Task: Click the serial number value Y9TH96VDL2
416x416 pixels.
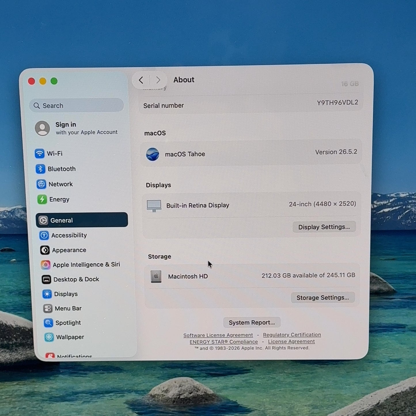Action: [x=337, y=102]
